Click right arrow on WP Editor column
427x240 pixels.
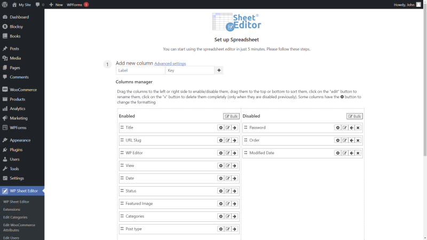234,153
